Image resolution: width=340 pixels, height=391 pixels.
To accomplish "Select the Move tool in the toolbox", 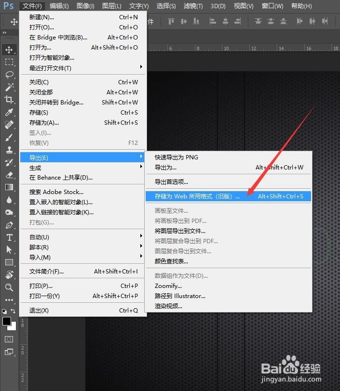I will [x=9, y=50].
